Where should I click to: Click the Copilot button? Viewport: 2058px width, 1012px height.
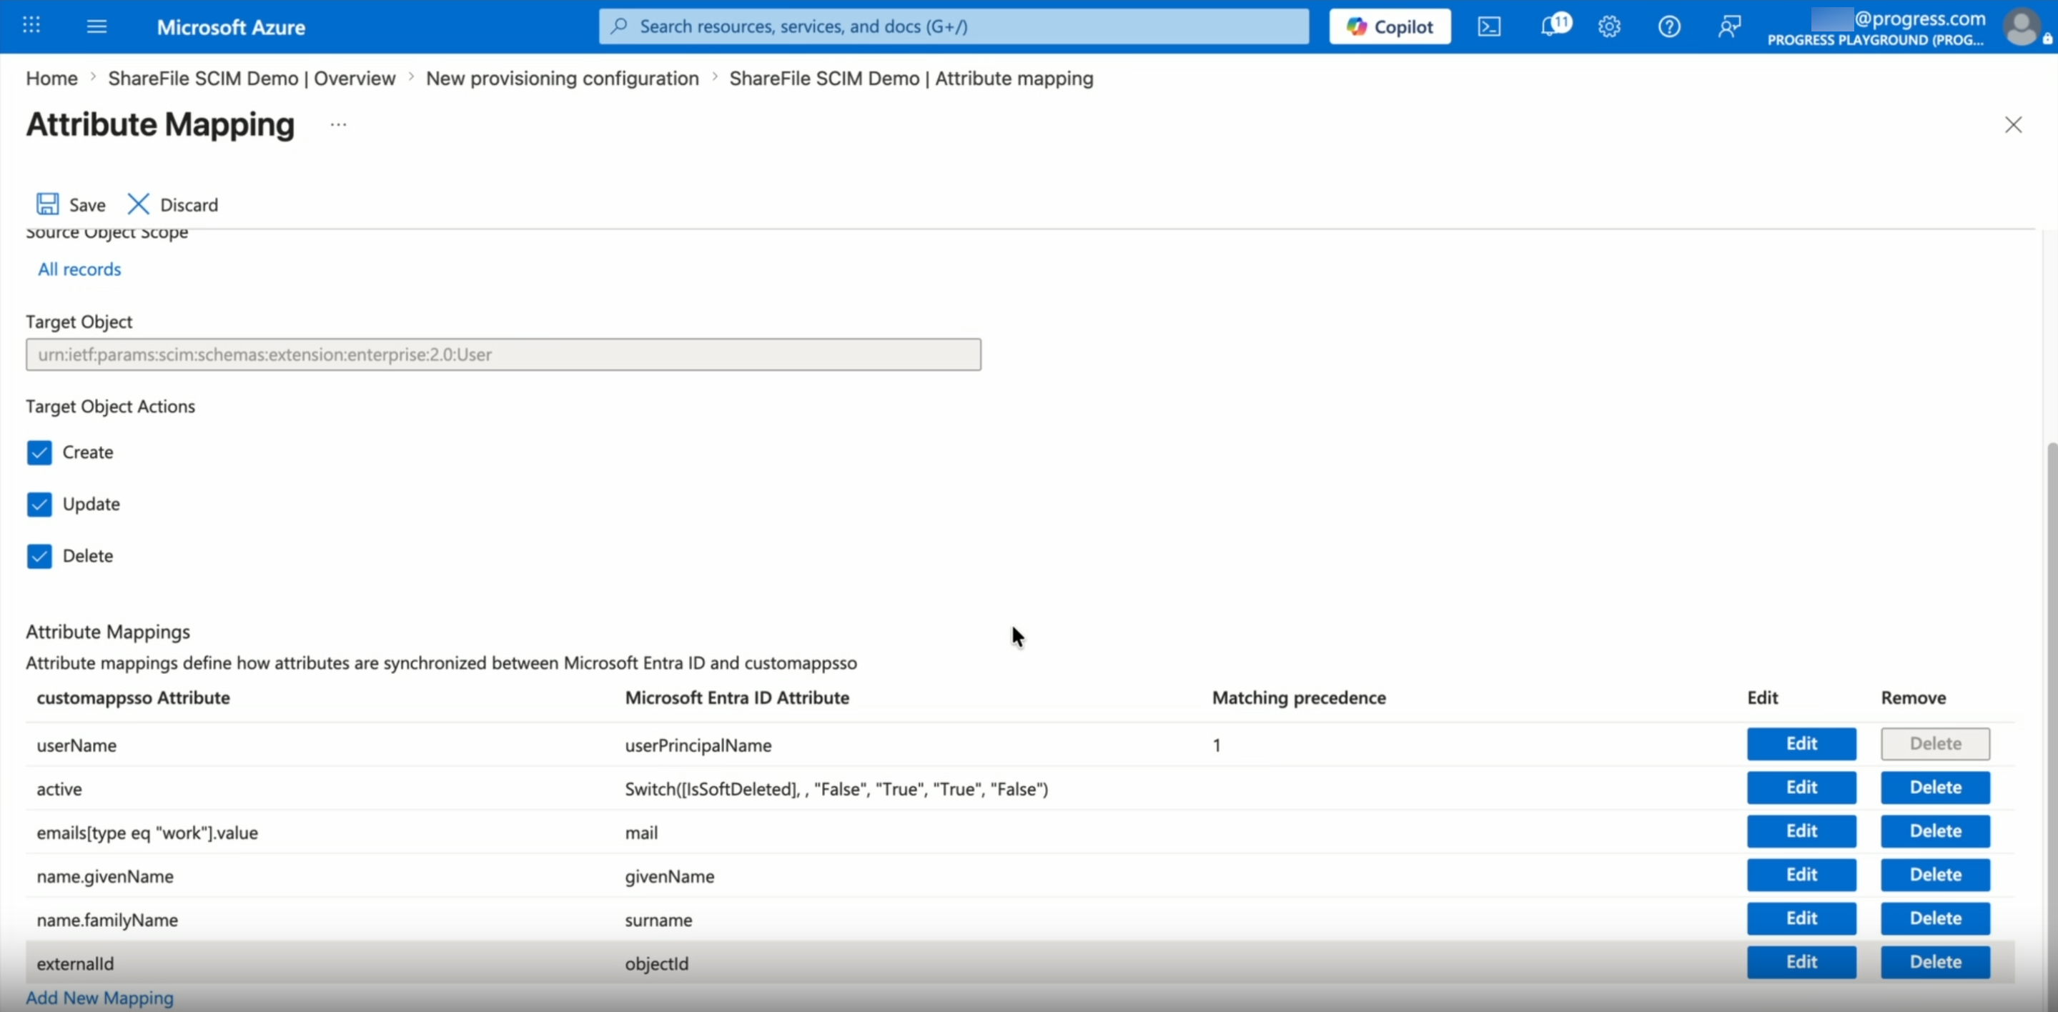[x=1390, y=26]
